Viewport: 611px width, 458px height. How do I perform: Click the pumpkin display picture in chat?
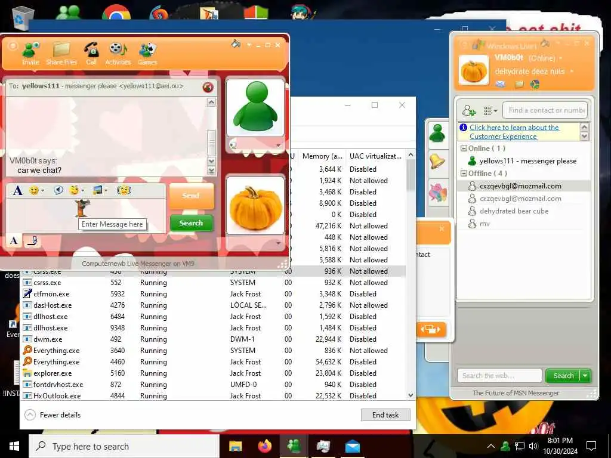coord(255,206)
